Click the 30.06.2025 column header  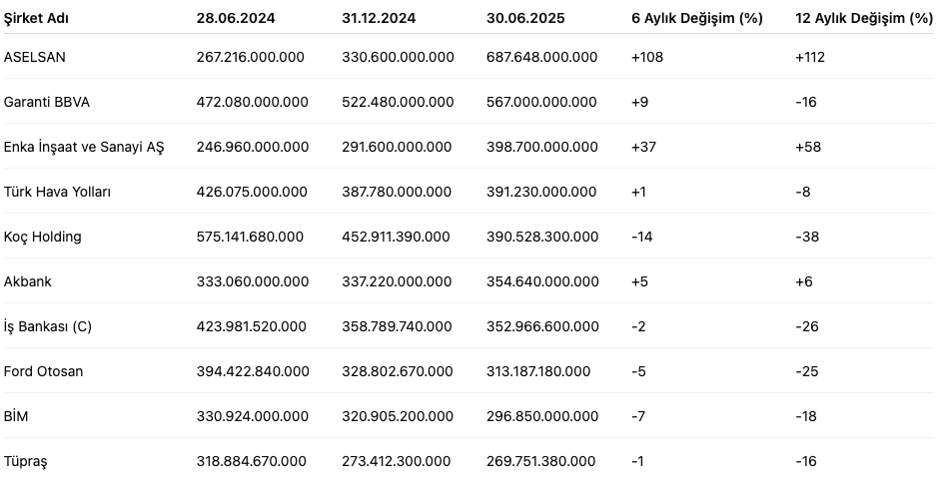point(524,18)
